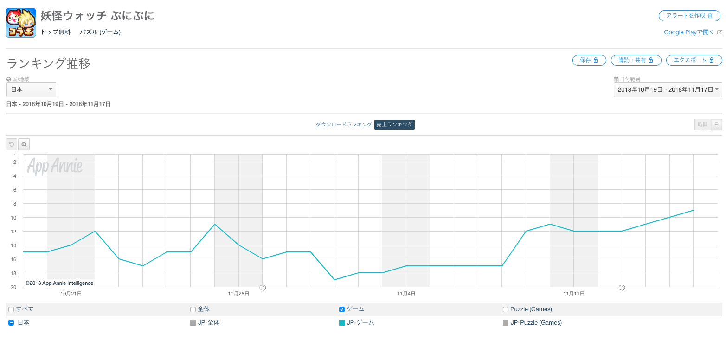
Task: Click the 11月11日 axis label
Action: pyautogui.click(x=574, y=294)
